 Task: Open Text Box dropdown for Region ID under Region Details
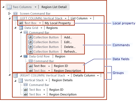coord(44,90)
